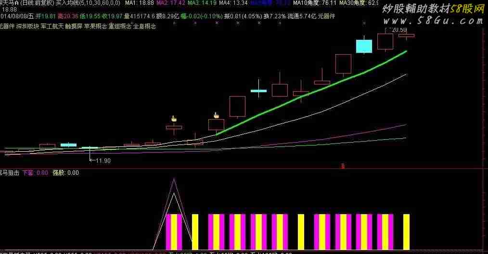Click the 下零: 0.00 indicator value
The width and height of the screenshot is (488, 254).
point(35,173)
